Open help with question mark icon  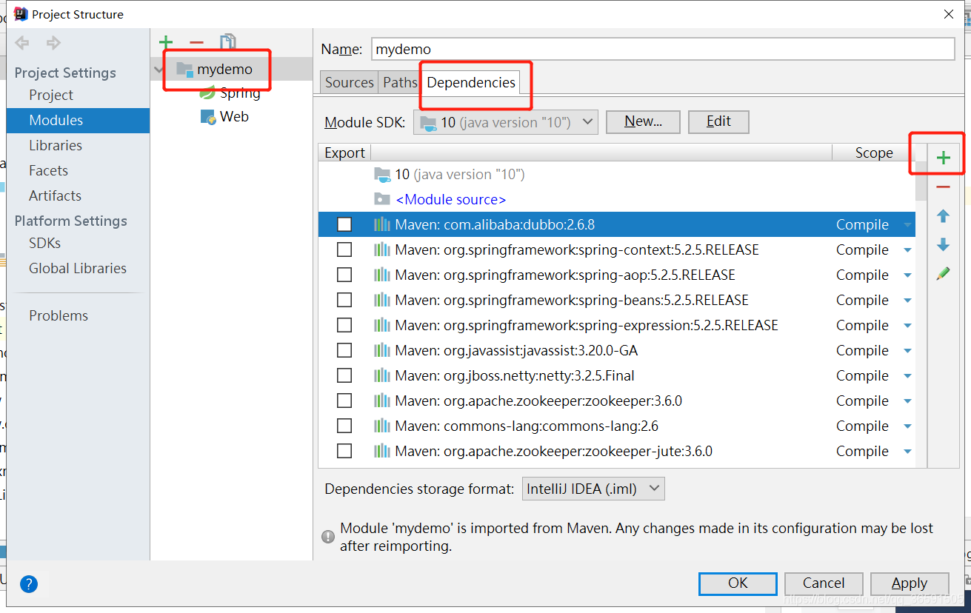pyautogui.click(x=29, y=584)
